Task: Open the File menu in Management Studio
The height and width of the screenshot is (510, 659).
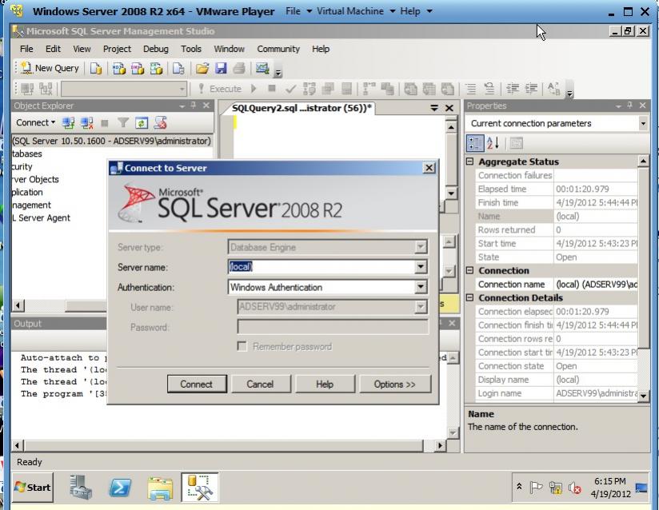Action: click(x=26, y=49)
